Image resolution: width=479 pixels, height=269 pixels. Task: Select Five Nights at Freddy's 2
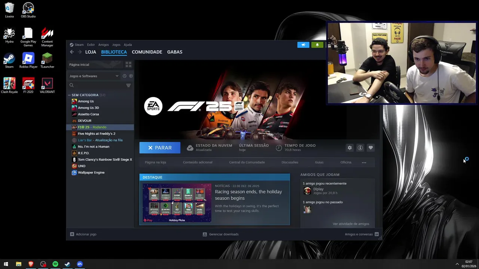pyautogui.click(x=100, y=133)
